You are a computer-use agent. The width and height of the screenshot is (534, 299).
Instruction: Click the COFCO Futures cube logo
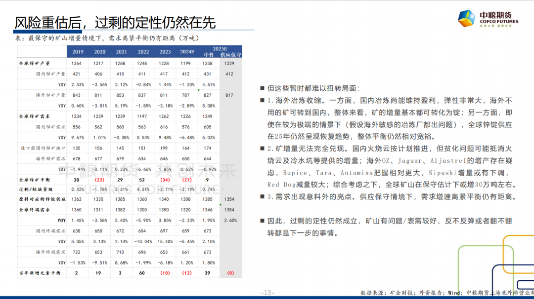[466, 18]
